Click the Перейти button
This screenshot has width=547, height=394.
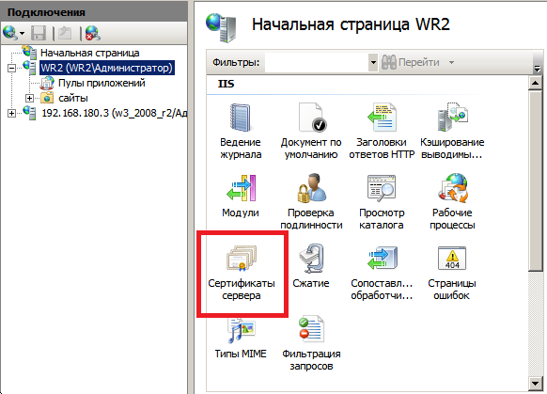coord(410,62)
